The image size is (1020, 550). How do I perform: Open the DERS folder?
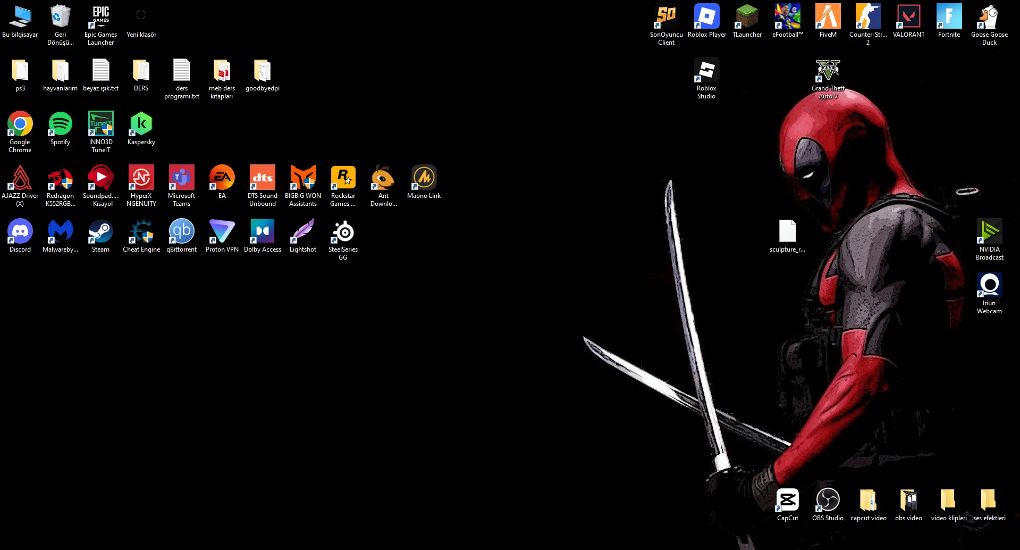pyautogui.click(x=141, y=71)
